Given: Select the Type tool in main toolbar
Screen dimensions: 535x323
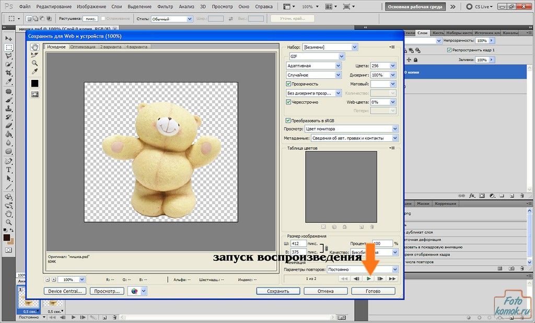Looking at the screenshot, I should coord(9,170).
